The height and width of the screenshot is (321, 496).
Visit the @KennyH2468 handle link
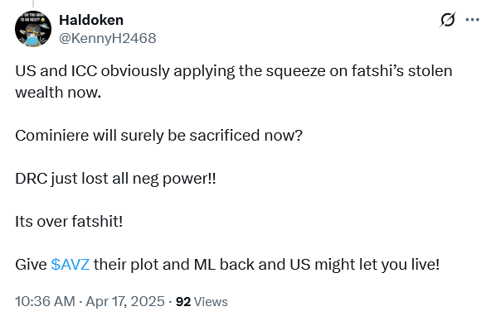tap(108, 38)
